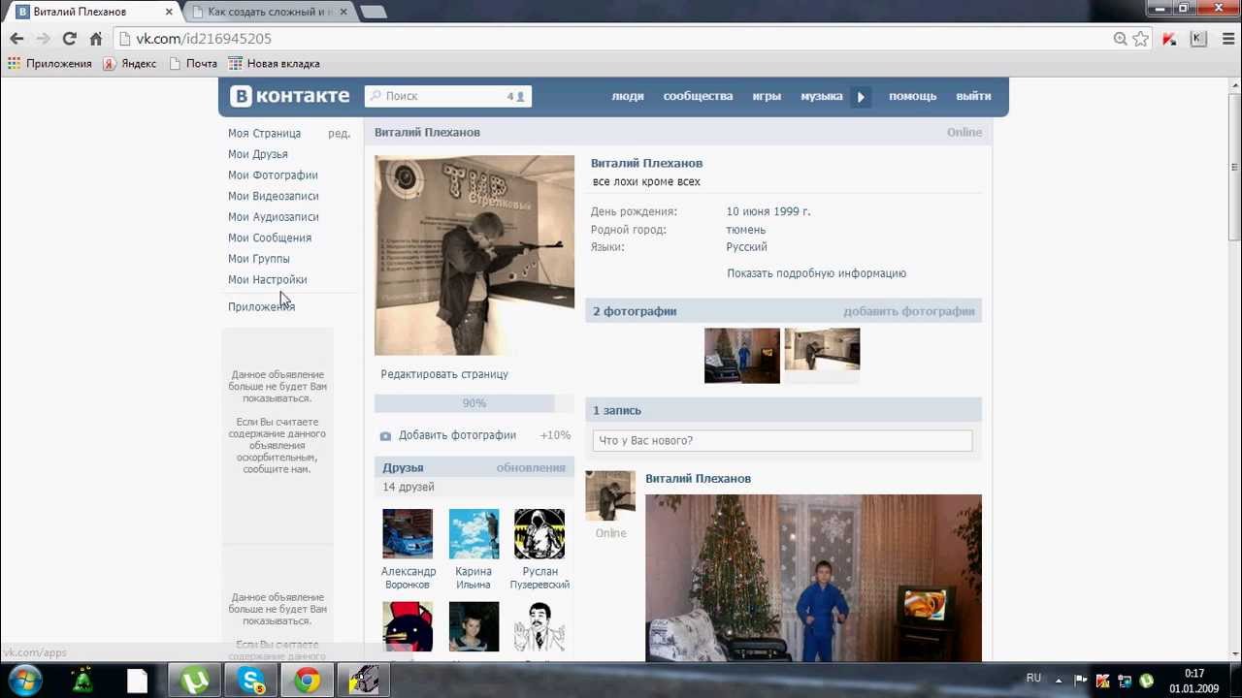Click the music play button in header
The image size is (1242, 698).
pyautogui.click(x=861, y=96)
